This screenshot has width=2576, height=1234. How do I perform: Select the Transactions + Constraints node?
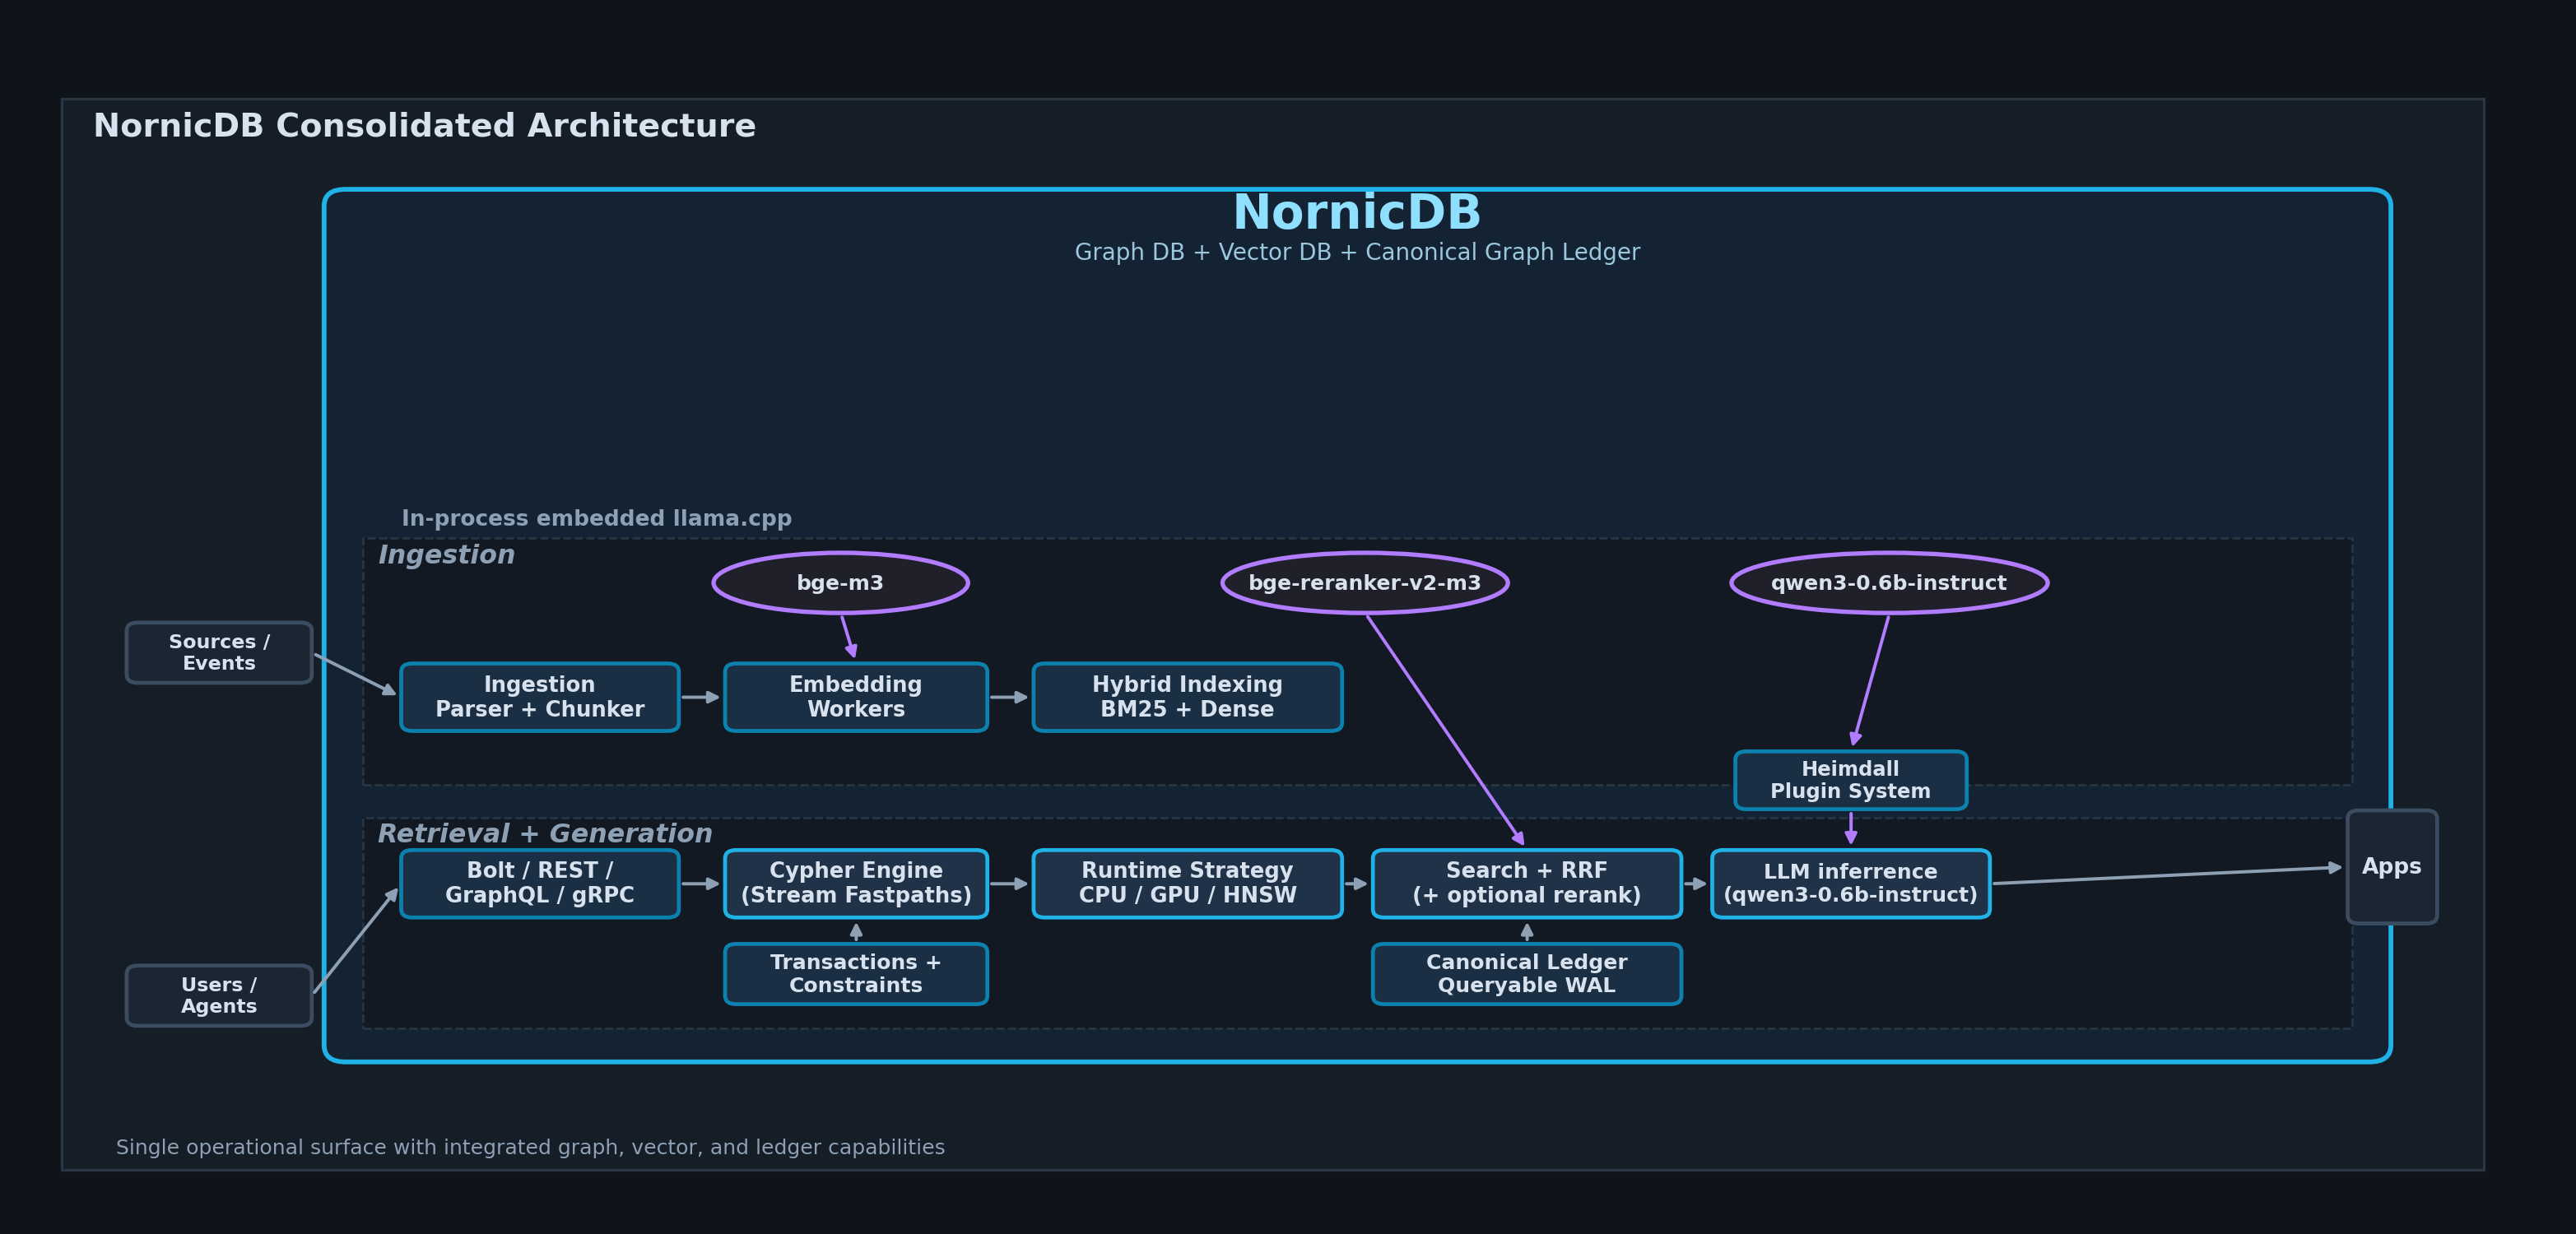(856, 973)
